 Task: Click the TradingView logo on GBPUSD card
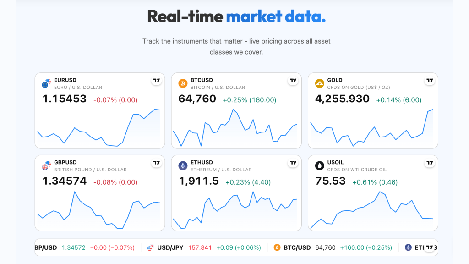tap(157, 163)
